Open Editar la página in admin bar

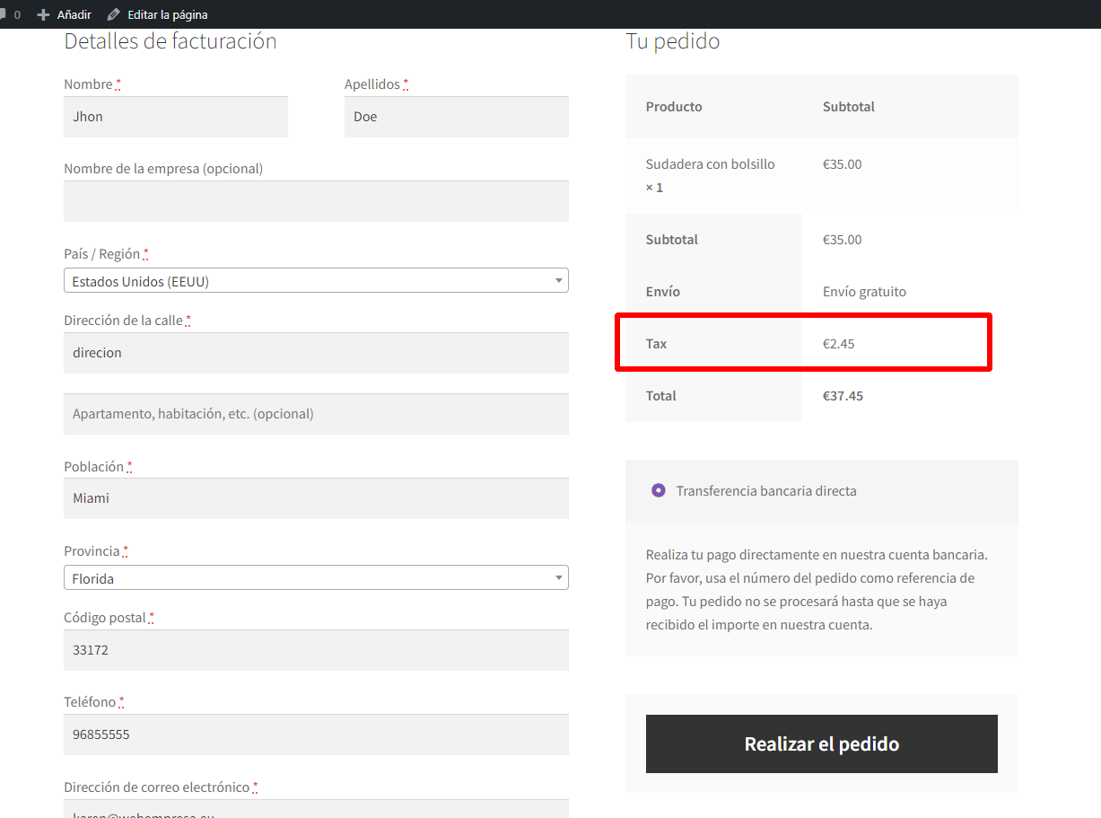pyautogui.click(x=157, y=14)
